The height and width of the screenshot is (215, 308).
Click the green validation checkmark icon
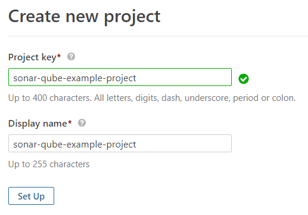244,79
